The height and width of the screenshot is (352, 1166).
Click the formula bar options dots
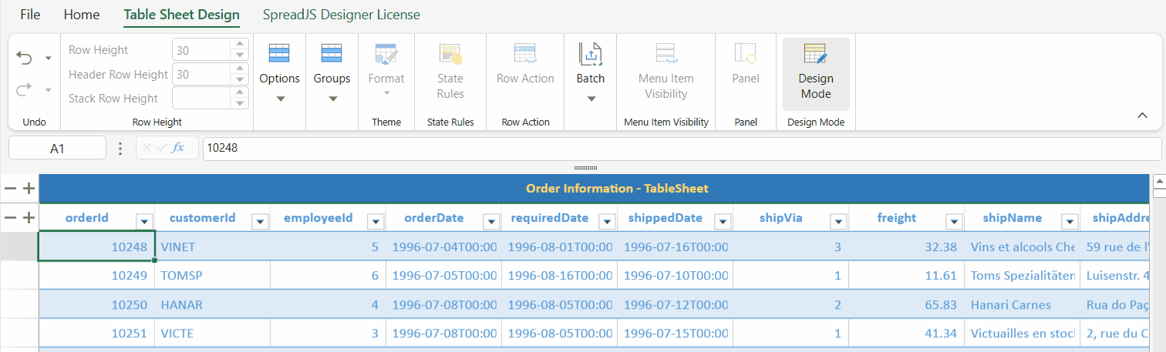click(120, 148)
